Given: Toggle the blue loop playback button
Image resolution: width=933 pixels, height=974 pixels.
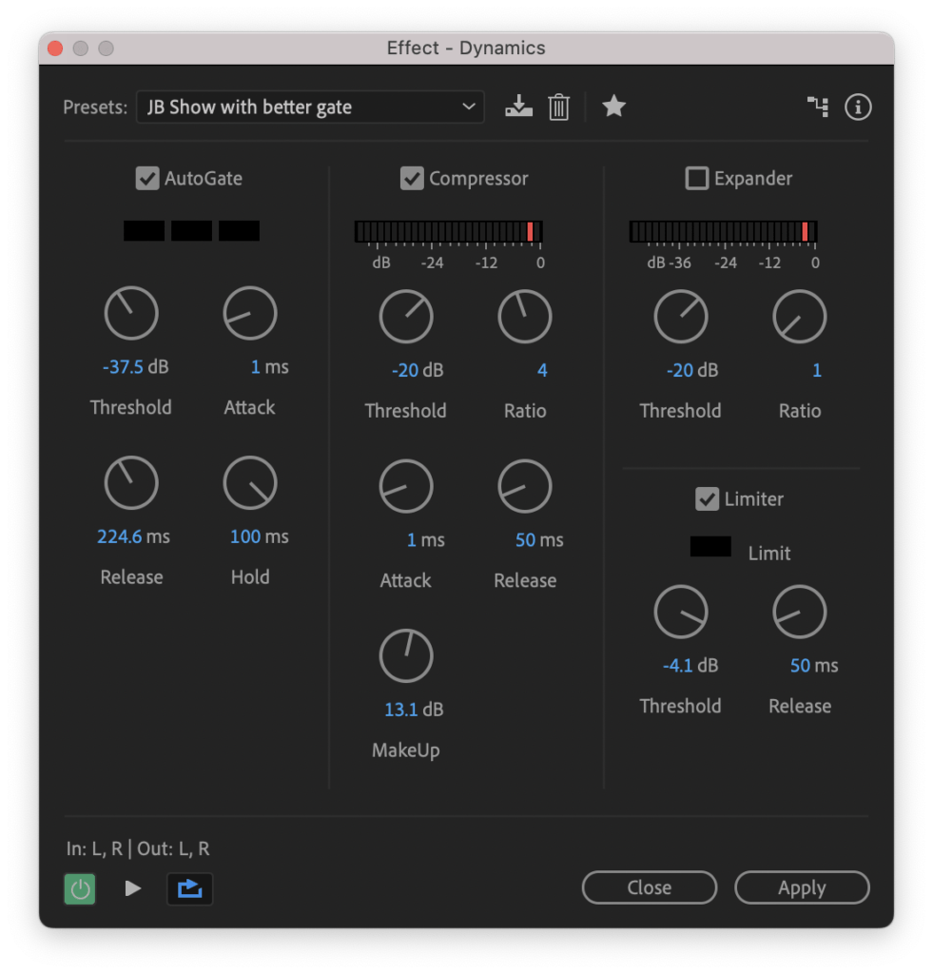Looking at the screenshot, I should coord(190,889).
